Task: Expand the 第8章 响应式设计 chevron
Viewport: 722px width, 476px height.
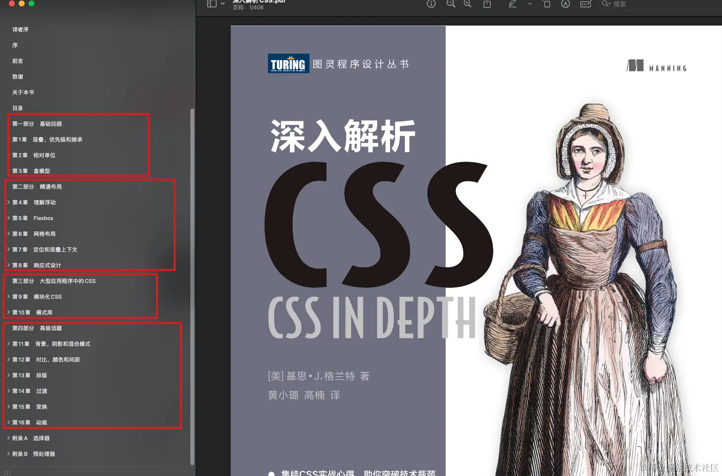Action: coord(8,265)
